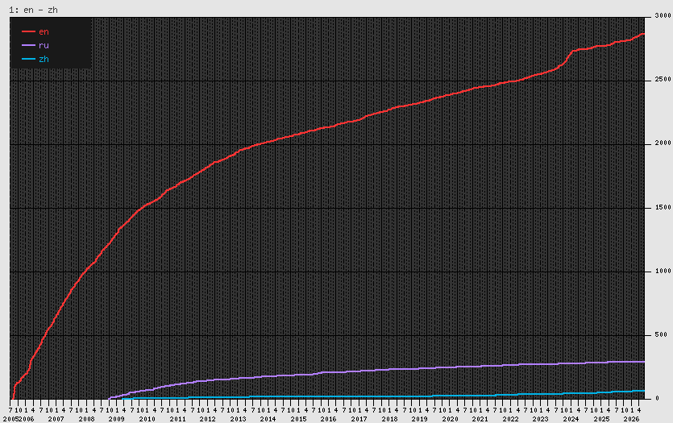673x423 pixels.
Task: Click the 2025 year label
Action: click(x=601, y=419)
